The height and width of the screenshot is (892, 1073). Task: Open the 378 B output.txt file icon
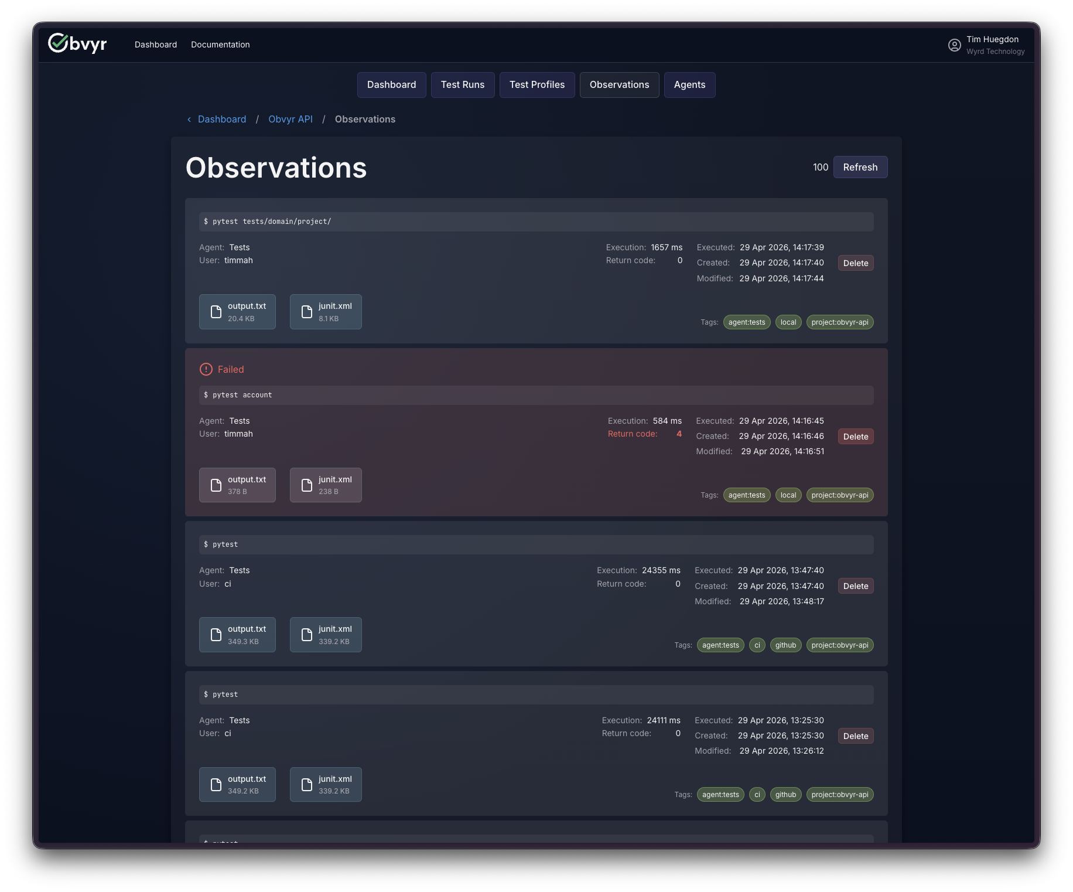tap(216, 485)
